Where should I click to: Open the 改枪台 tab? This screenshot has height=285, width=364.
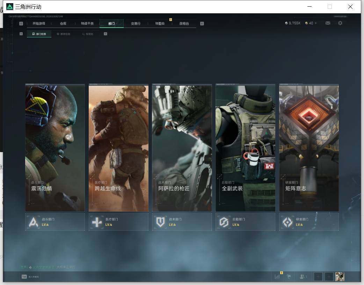tap(184, 23)
